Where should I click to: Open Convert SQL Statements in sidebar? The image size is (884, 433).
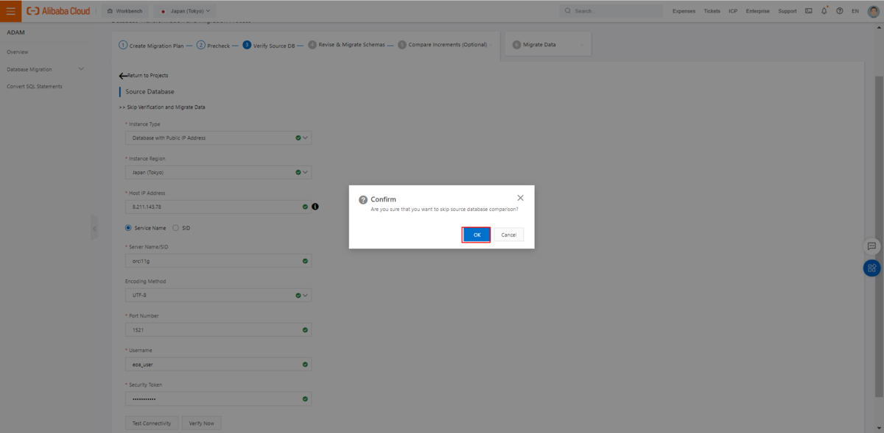pyautogui.click(x=35, y=87)
